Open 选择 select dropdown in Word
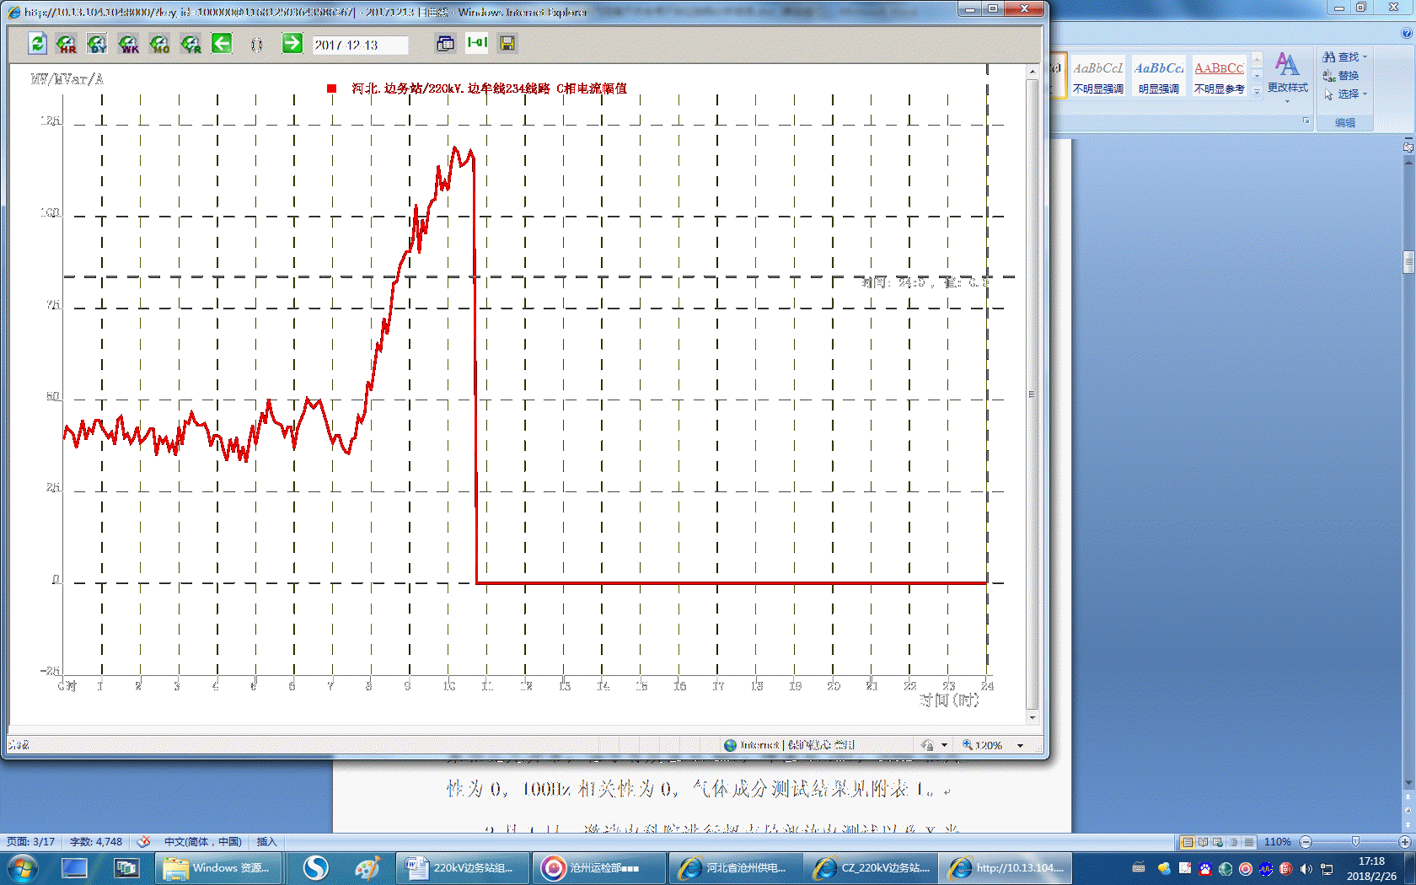This screenshot has width=1416, height=885. (x=1345, y=94)
